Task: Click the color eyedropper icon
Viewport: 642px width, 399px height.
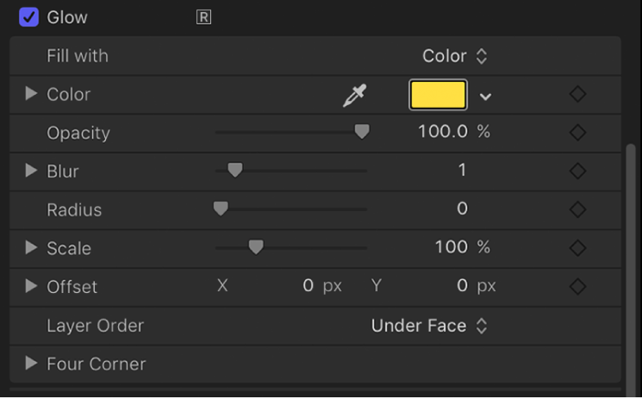Action: tap(354, 96)
